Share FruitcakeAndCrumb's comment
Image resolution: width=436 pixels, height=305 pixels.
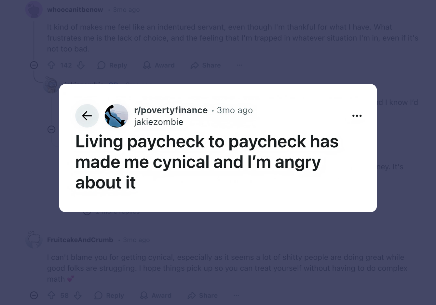point(202,295)
